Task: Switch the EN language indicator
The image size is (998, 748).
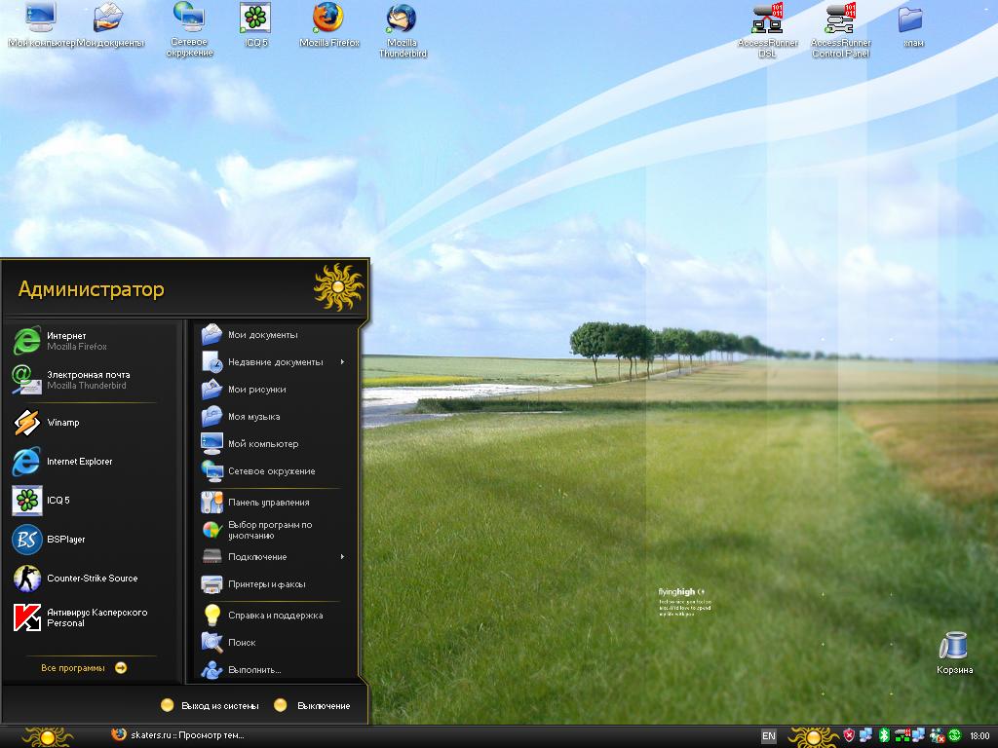Action: point(768,736)
